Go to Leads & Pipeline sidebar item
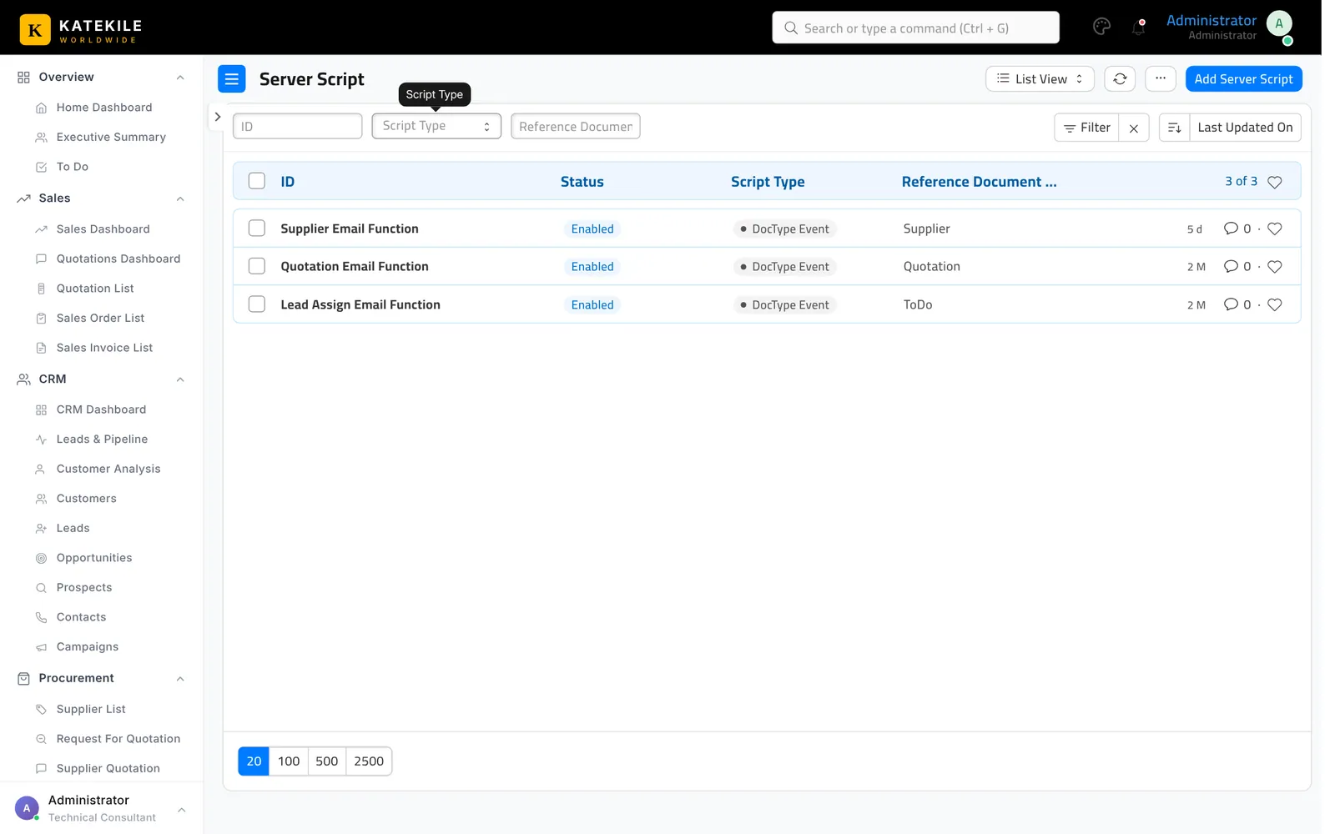 102,440
